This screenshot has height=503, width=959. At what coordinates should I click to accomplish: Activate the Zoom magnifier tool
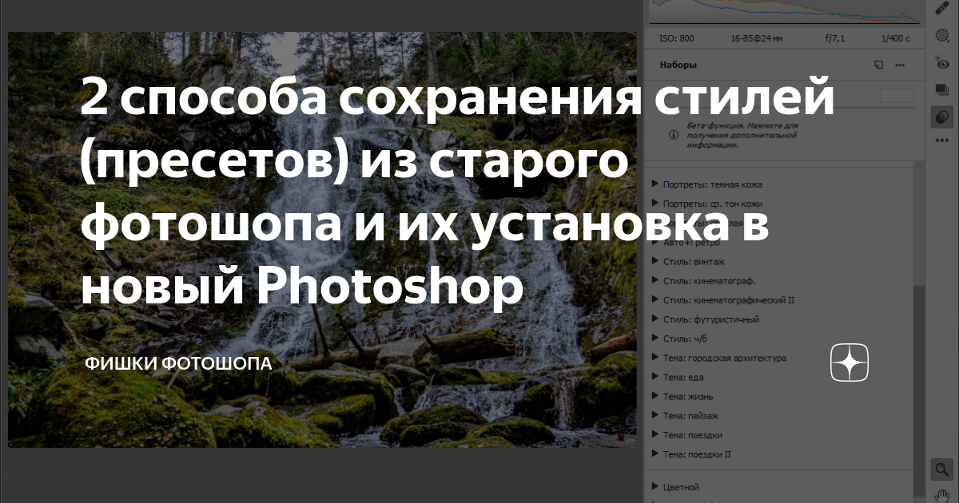942,469
